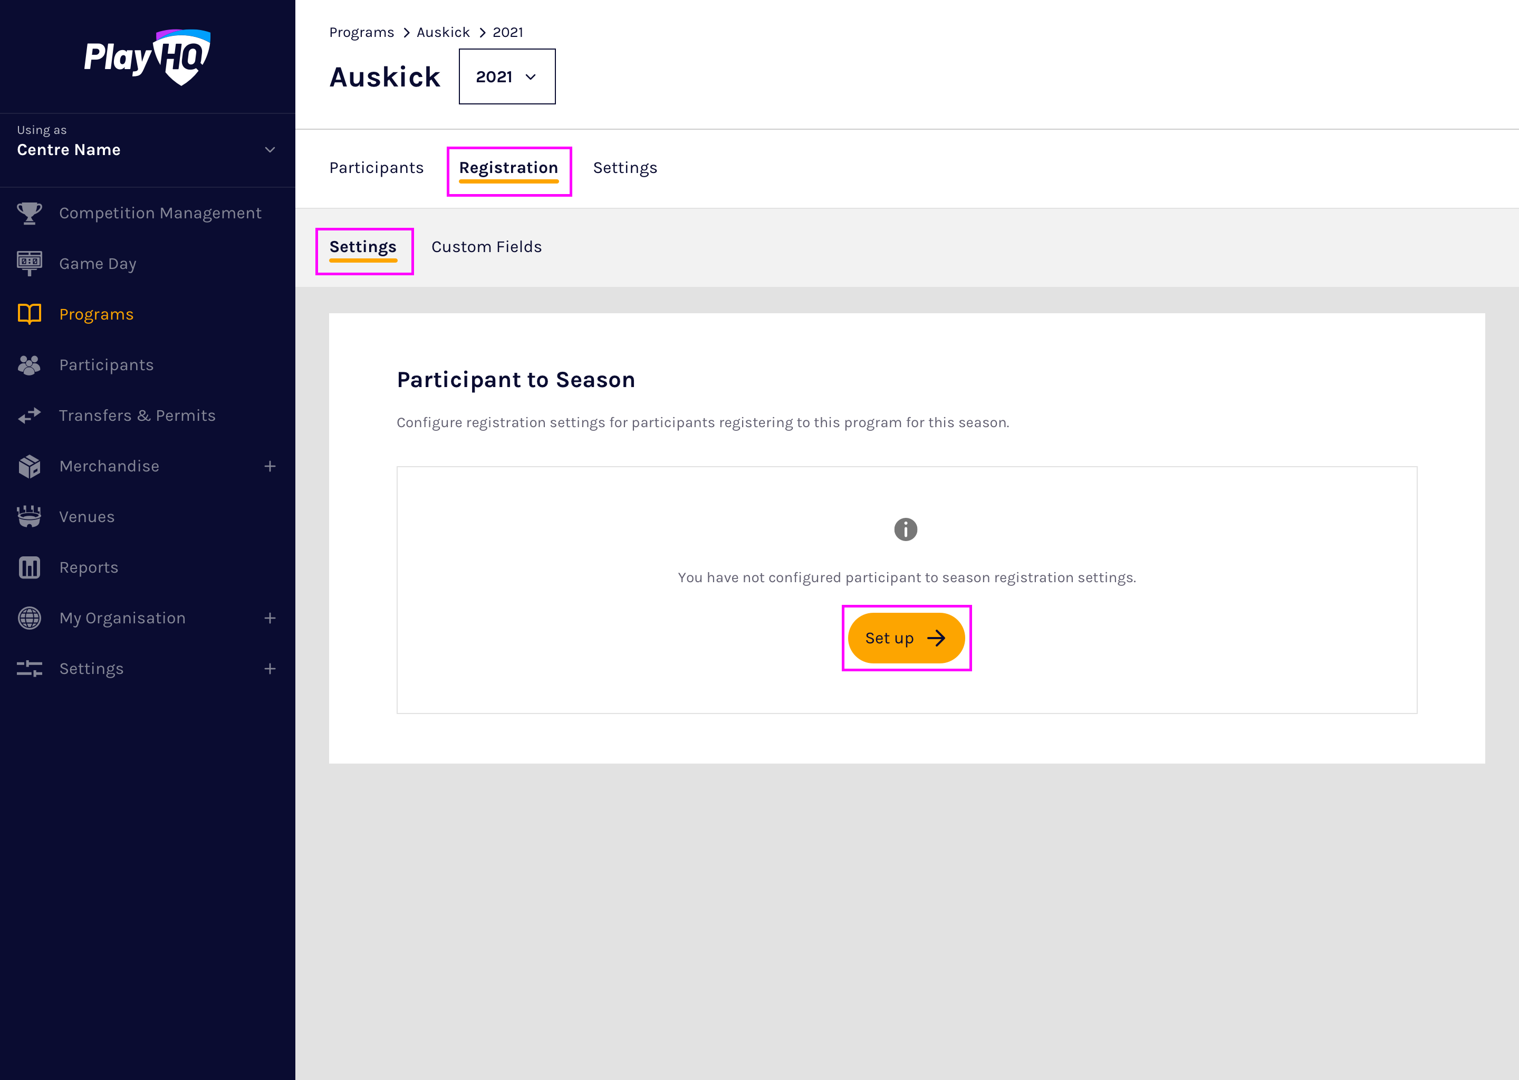1519x1080 pixels.
Task: Open the Participants people icon
Action: click(x=29, y=365)
